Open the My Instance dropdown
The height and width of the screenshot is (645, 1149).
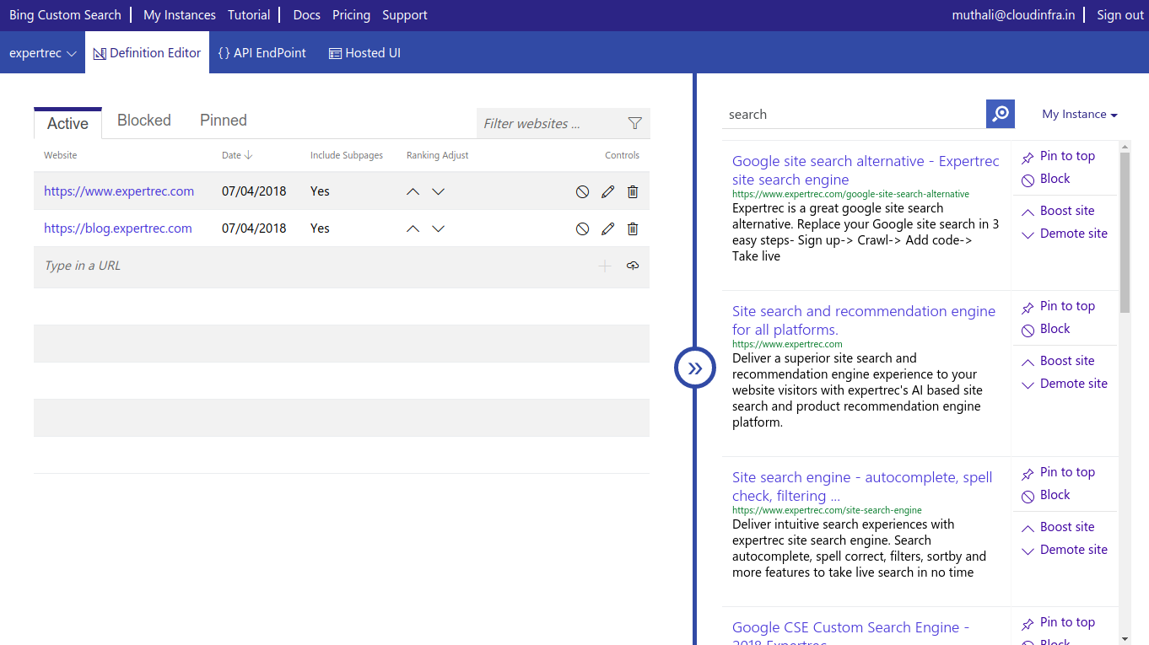[1079, 114]
